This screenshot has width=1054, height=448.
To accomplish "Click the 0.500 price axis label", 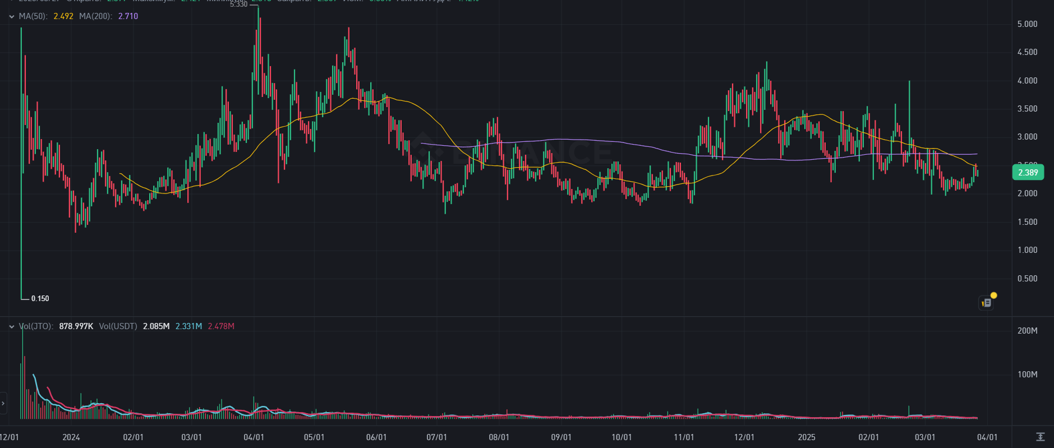I will (1028, 279).
